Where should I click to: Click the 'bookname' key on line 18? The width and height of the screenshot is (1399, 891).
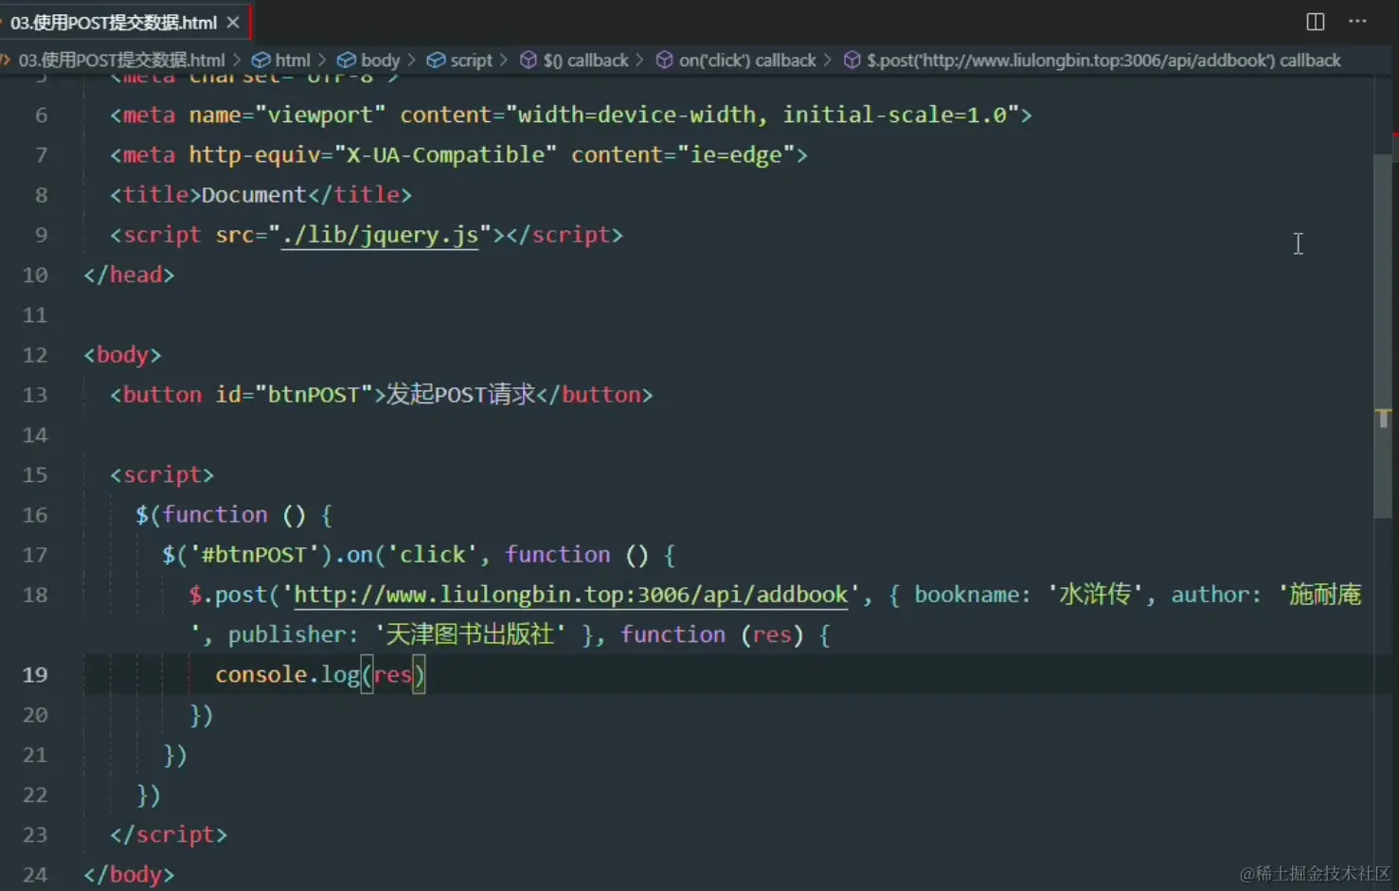[966, 594]
